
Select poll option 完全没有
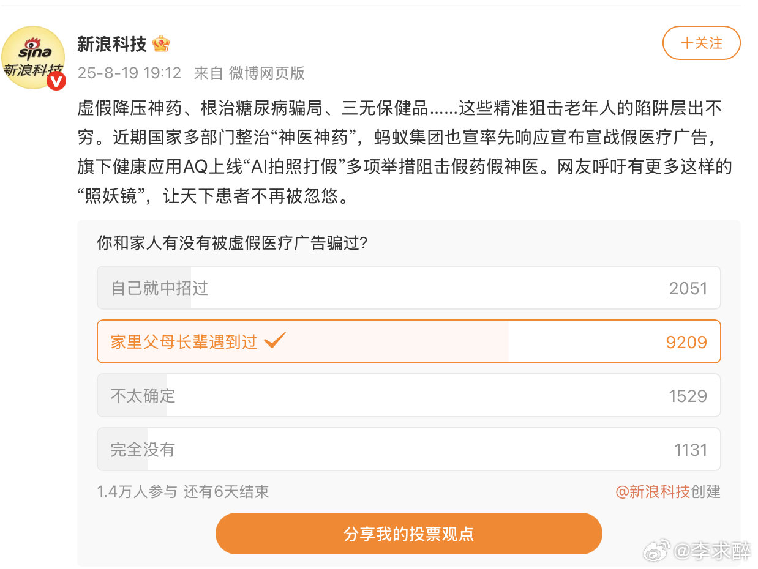tap(409, 449)
